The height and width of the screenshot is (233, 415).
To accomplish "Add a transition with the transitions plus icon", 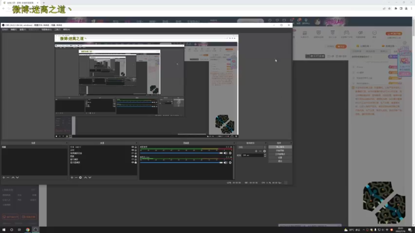I will point(256,151).
